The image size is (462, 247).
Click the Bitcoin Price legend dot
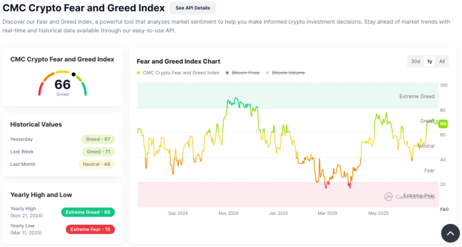[x=227, y=73]
